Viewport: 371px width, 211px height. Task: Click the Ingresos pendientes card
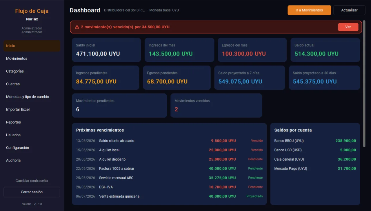106,78
